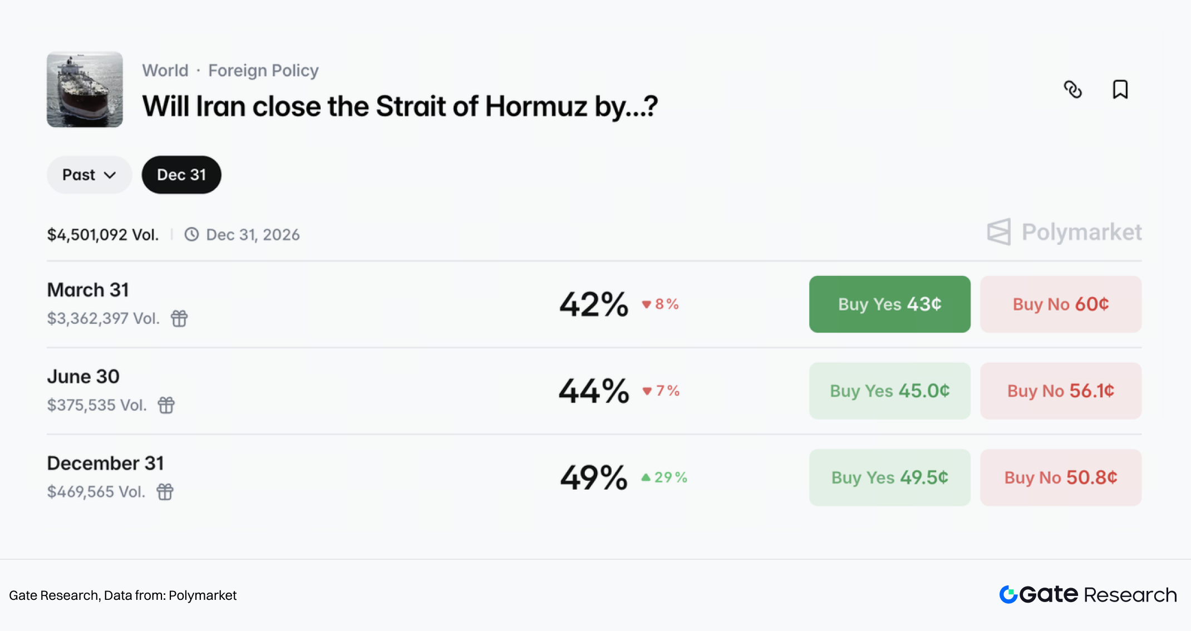Click the gift icon beside June 30 volume
The height and width of the screenshot is (631, 1191).
coord(166,405)
